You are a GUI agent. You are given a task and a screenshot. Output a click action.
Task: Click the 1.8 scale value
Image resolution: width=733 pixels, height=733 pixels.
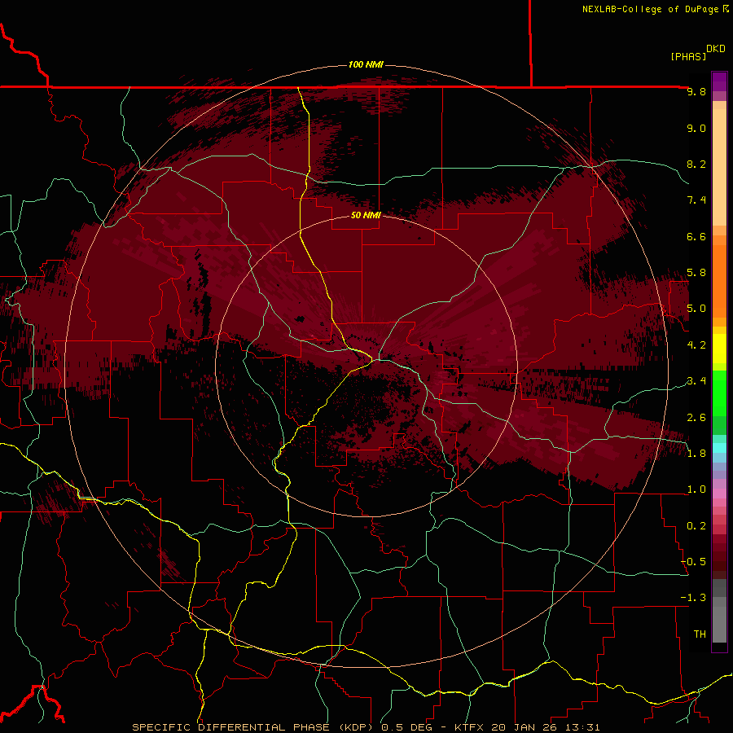696,454
